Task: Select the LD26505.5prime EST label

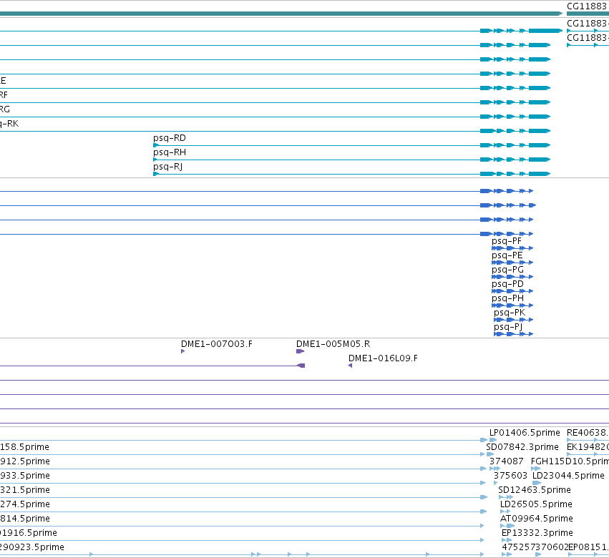Action: 536,504
